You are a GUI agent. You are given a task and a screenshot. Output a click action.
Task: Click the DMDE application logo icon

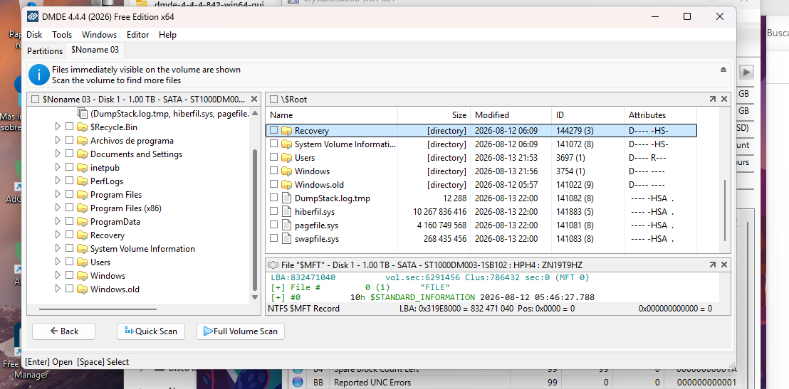33,16
